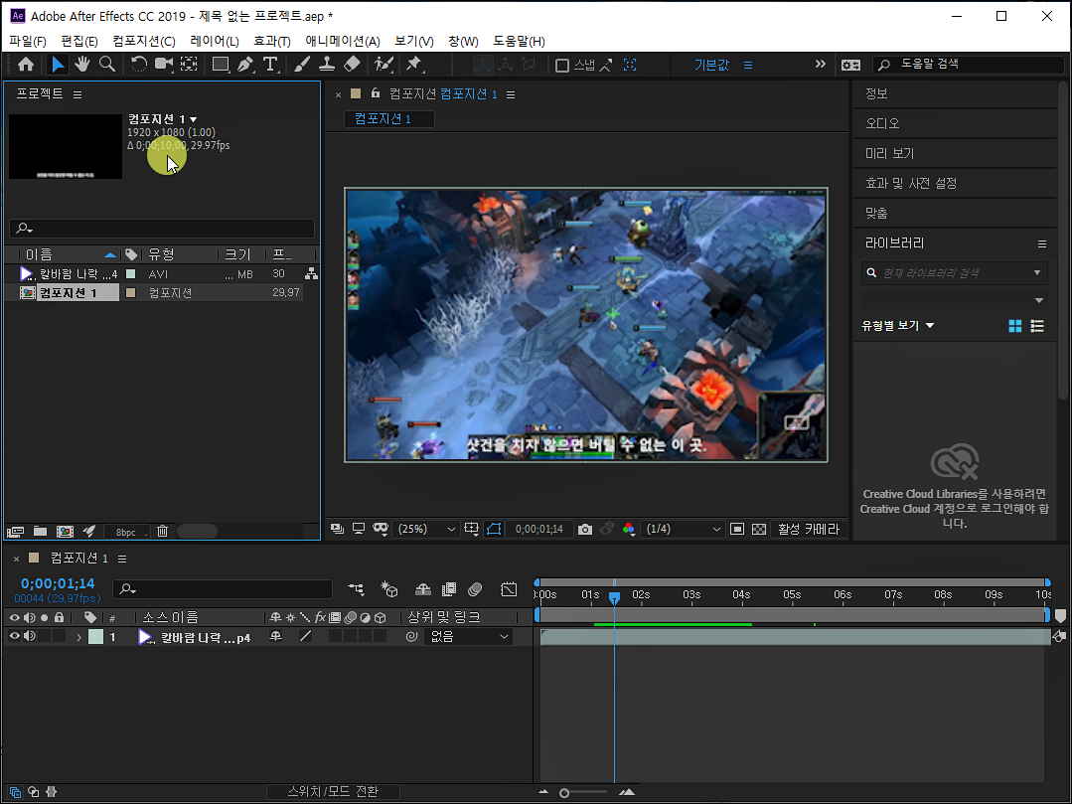Open parent dropdown showing 없음
Image resolution: width=1072 pixels, height=804 pixels.
click(469, 636)
